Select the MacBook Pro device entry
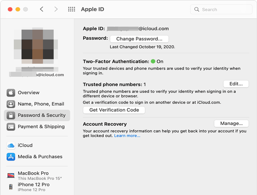The height and width of the screenshot is (195, 257). pos(37,175)
